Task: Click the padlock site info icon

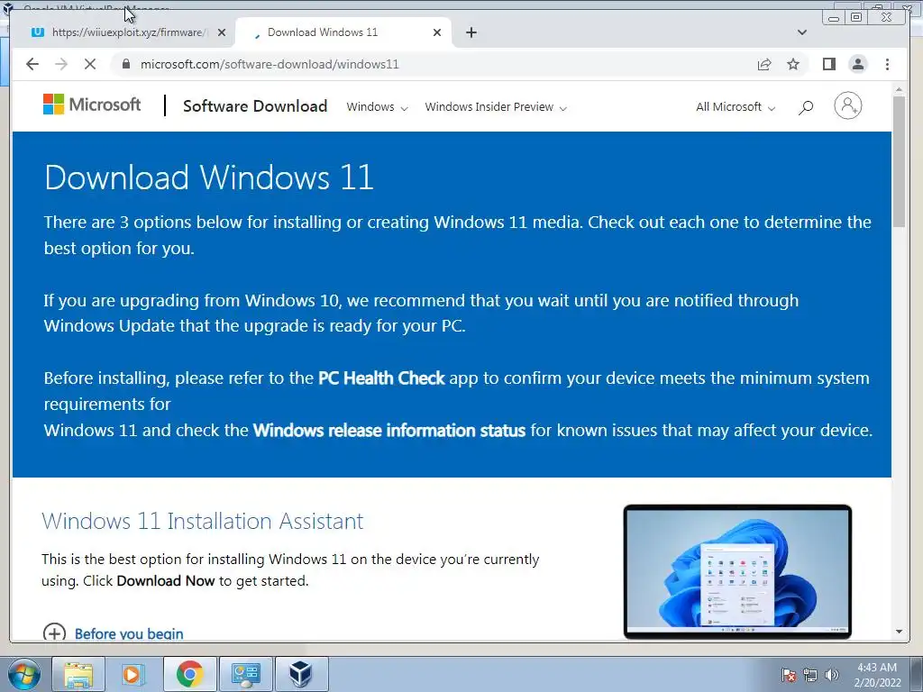Action: [x=125, y=64]
